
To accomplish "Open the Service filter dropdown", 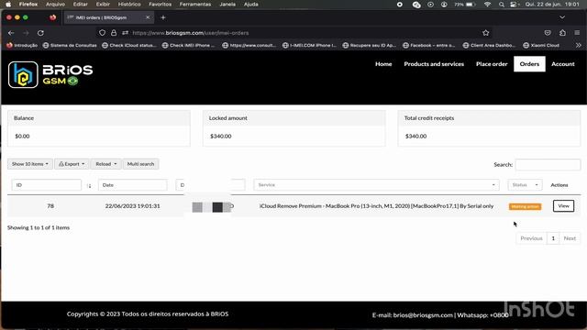I will click(376, 185).
